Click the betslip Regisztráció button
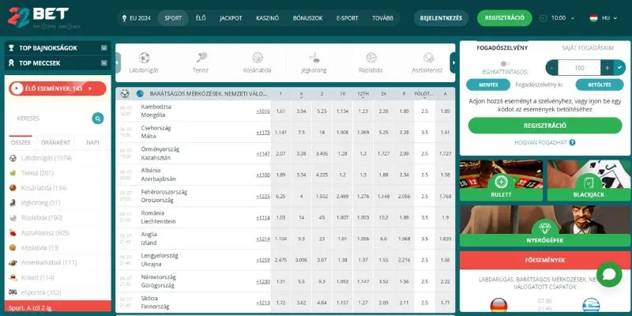The height and width of the screenshot is (316, 632). point(545,126)
